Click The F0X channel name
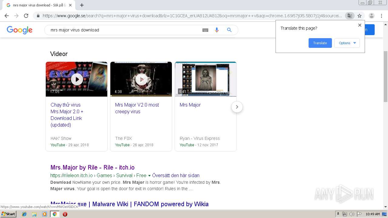 pos(123,138)
